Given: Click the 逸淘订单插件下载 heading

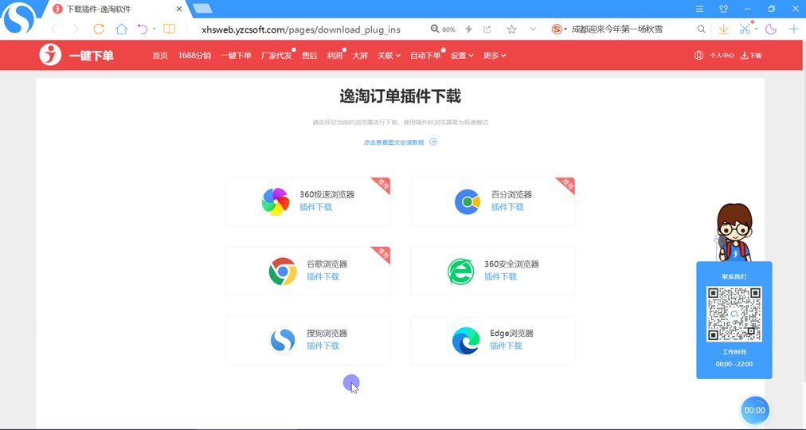Looking at the screenshot, I should click(x=400, y=96).
